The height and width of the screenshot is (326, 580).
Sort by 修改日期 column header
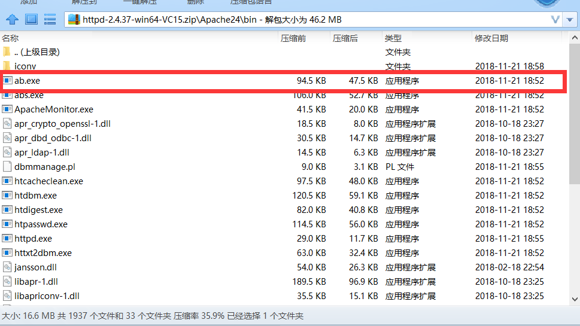coord(491,38)
